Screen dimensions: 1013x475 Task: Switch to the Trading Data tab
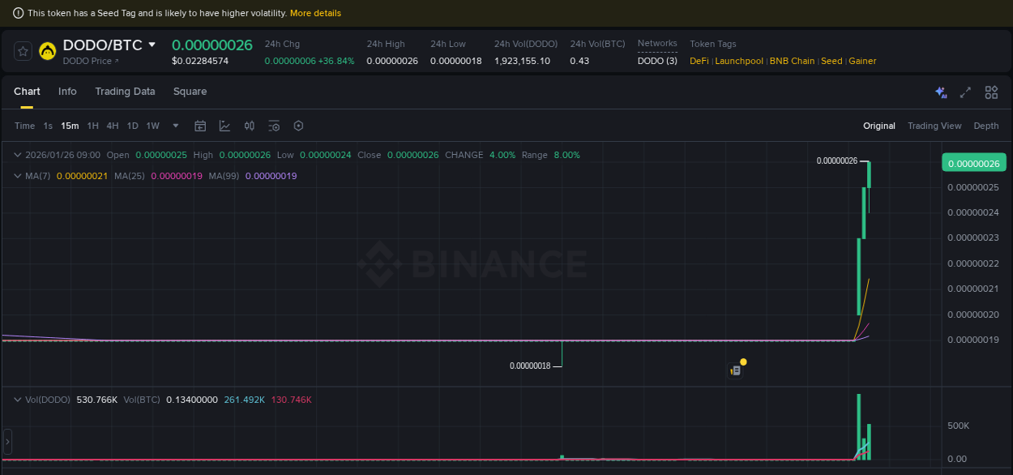(125, 92)
